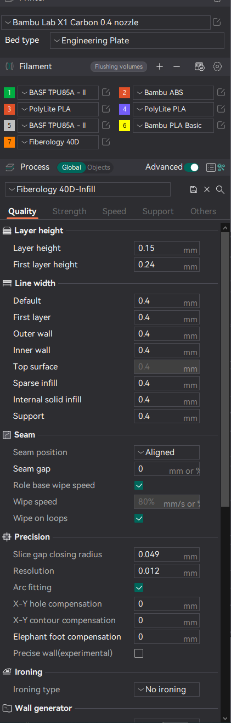The height and width of the screenshot is (723, 231).
Task: Edit filament 2 Bambu ABS preset
Action: pos(221,92)
